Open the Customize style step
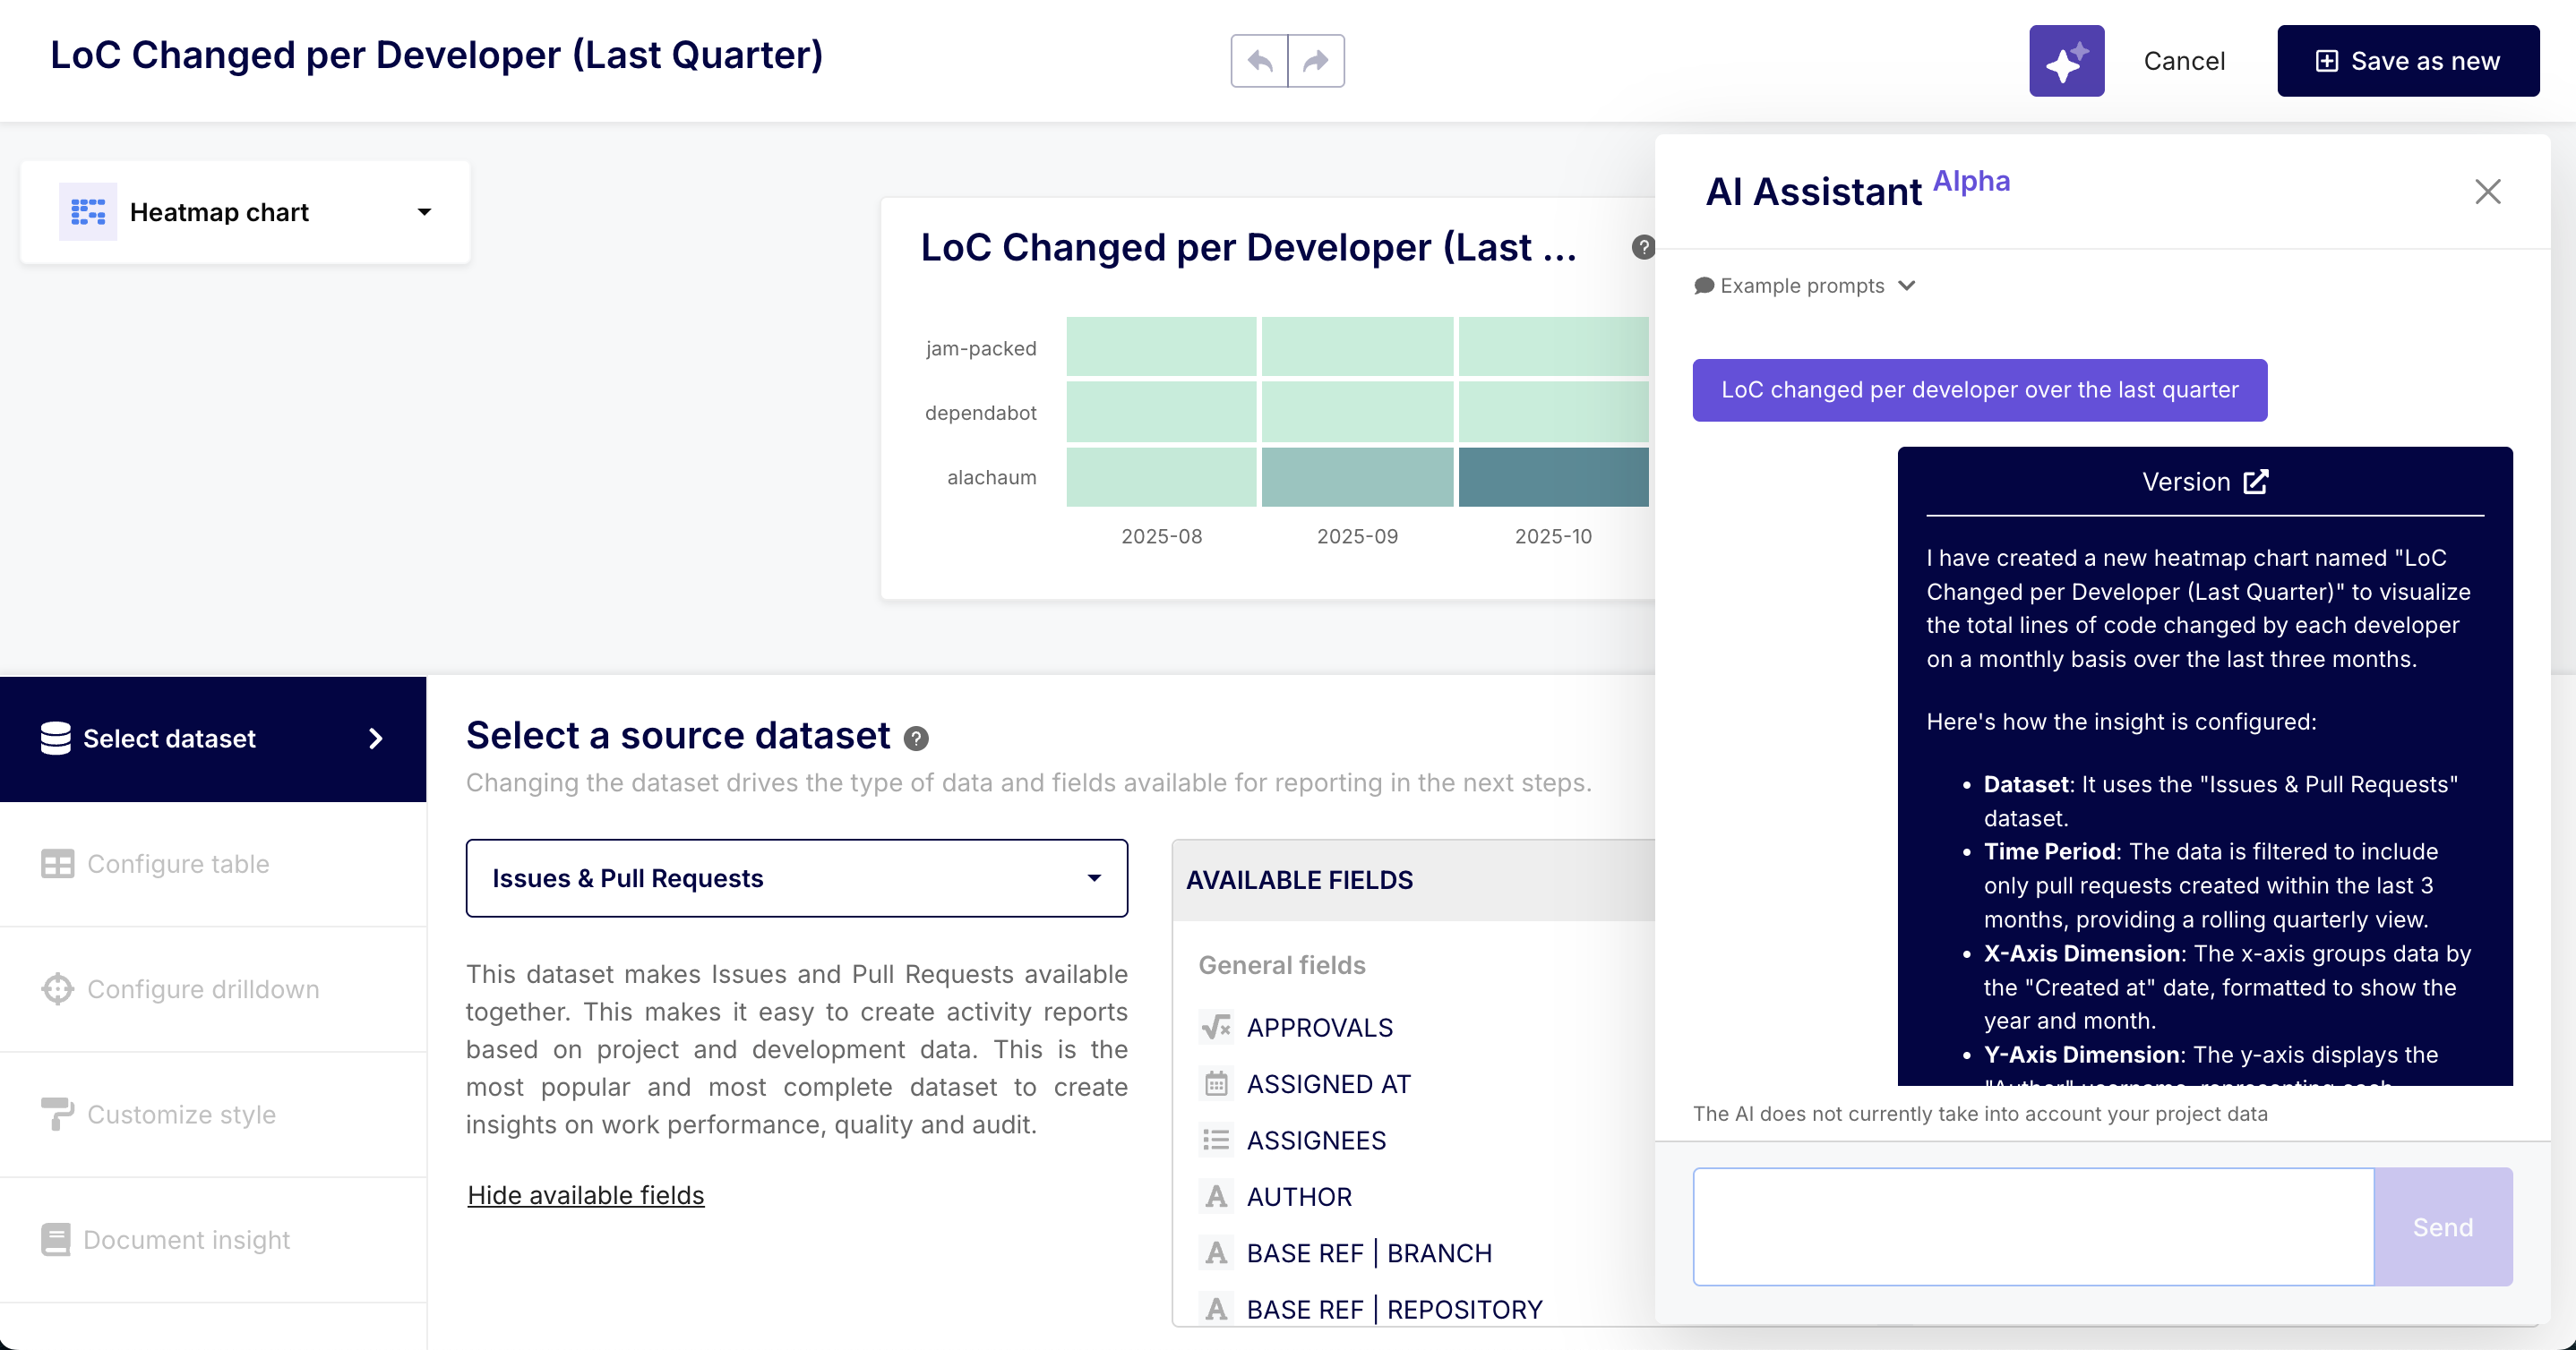 [181, 1115]
